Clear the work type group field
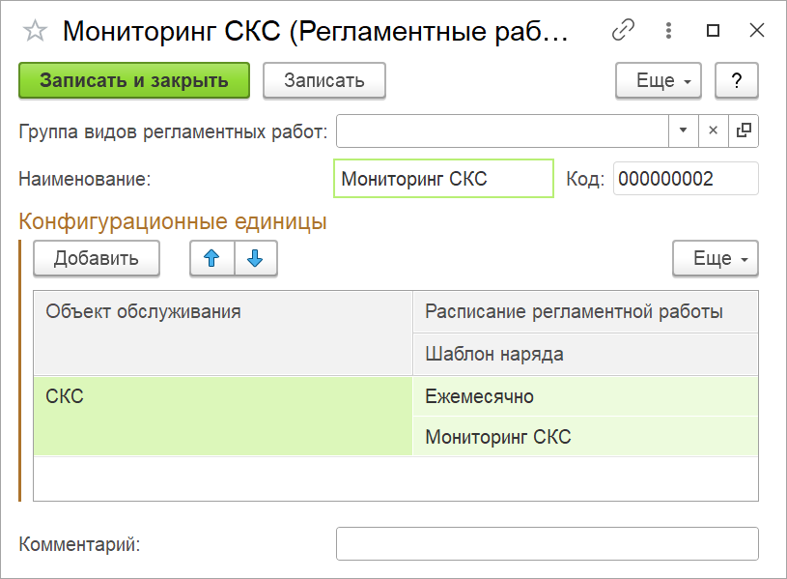The image size is (787, 579). (x=714, y=130)
